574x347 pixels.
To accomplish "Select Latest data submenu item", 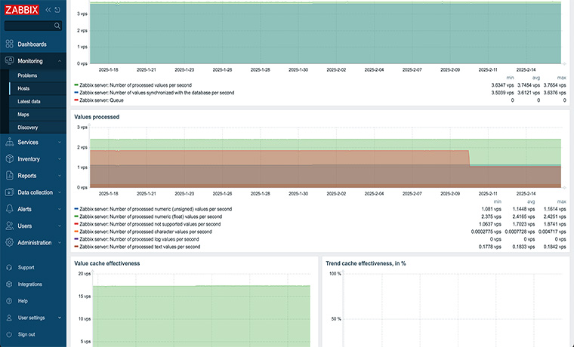I will pos(29,101).
